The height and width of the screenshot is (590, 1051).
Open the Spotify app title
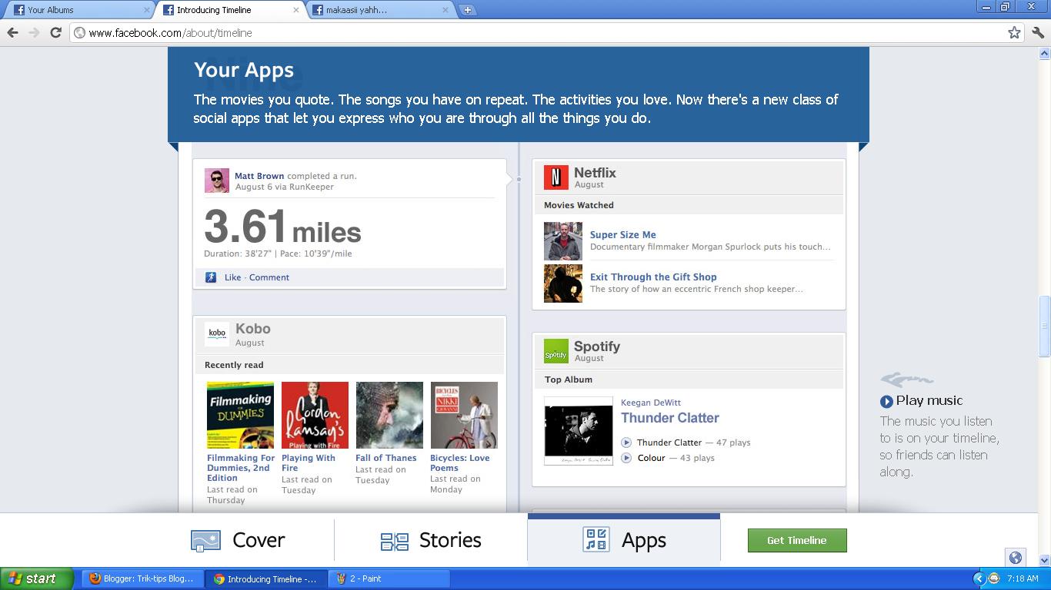597,346
